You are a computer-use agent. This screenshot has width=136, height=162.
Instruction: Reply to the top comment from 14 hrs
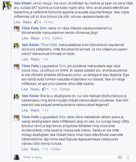click(27, 22)
